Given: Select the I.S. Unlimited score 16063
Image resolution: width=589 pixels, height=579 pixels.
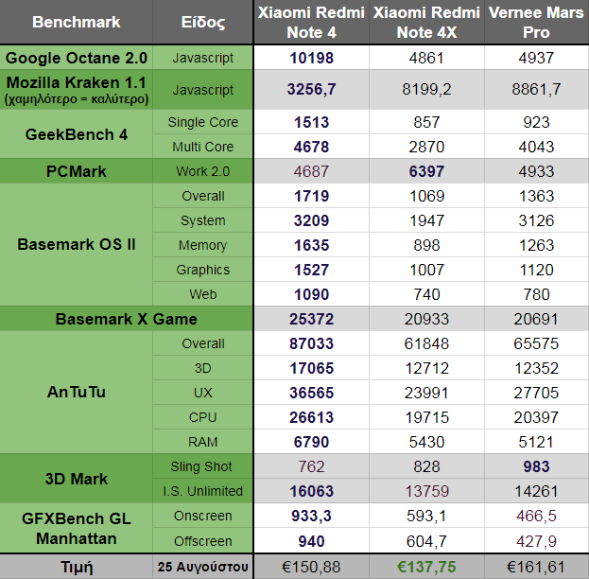Looking at the screenshot, I should pyautogui.click(x=311, y=491).
